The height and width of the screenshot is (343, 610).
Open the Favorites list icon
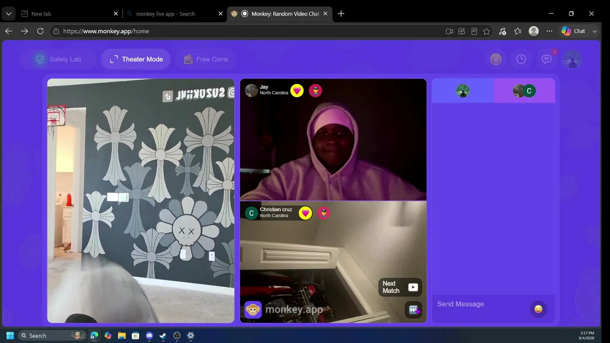(518, 31)
